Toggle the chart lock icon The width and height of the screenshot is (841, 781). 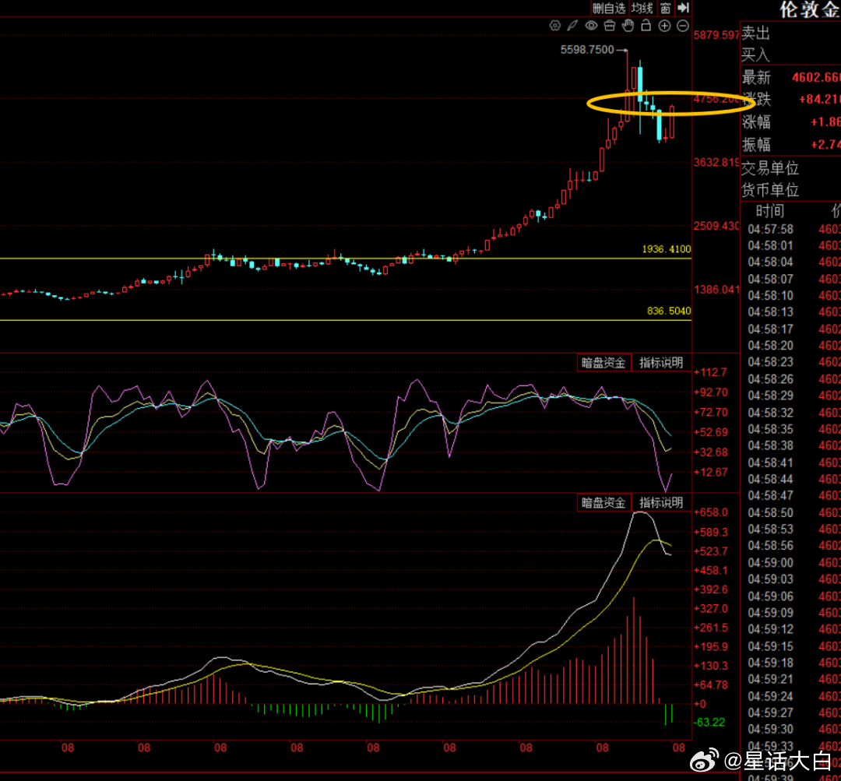(646, 26)
